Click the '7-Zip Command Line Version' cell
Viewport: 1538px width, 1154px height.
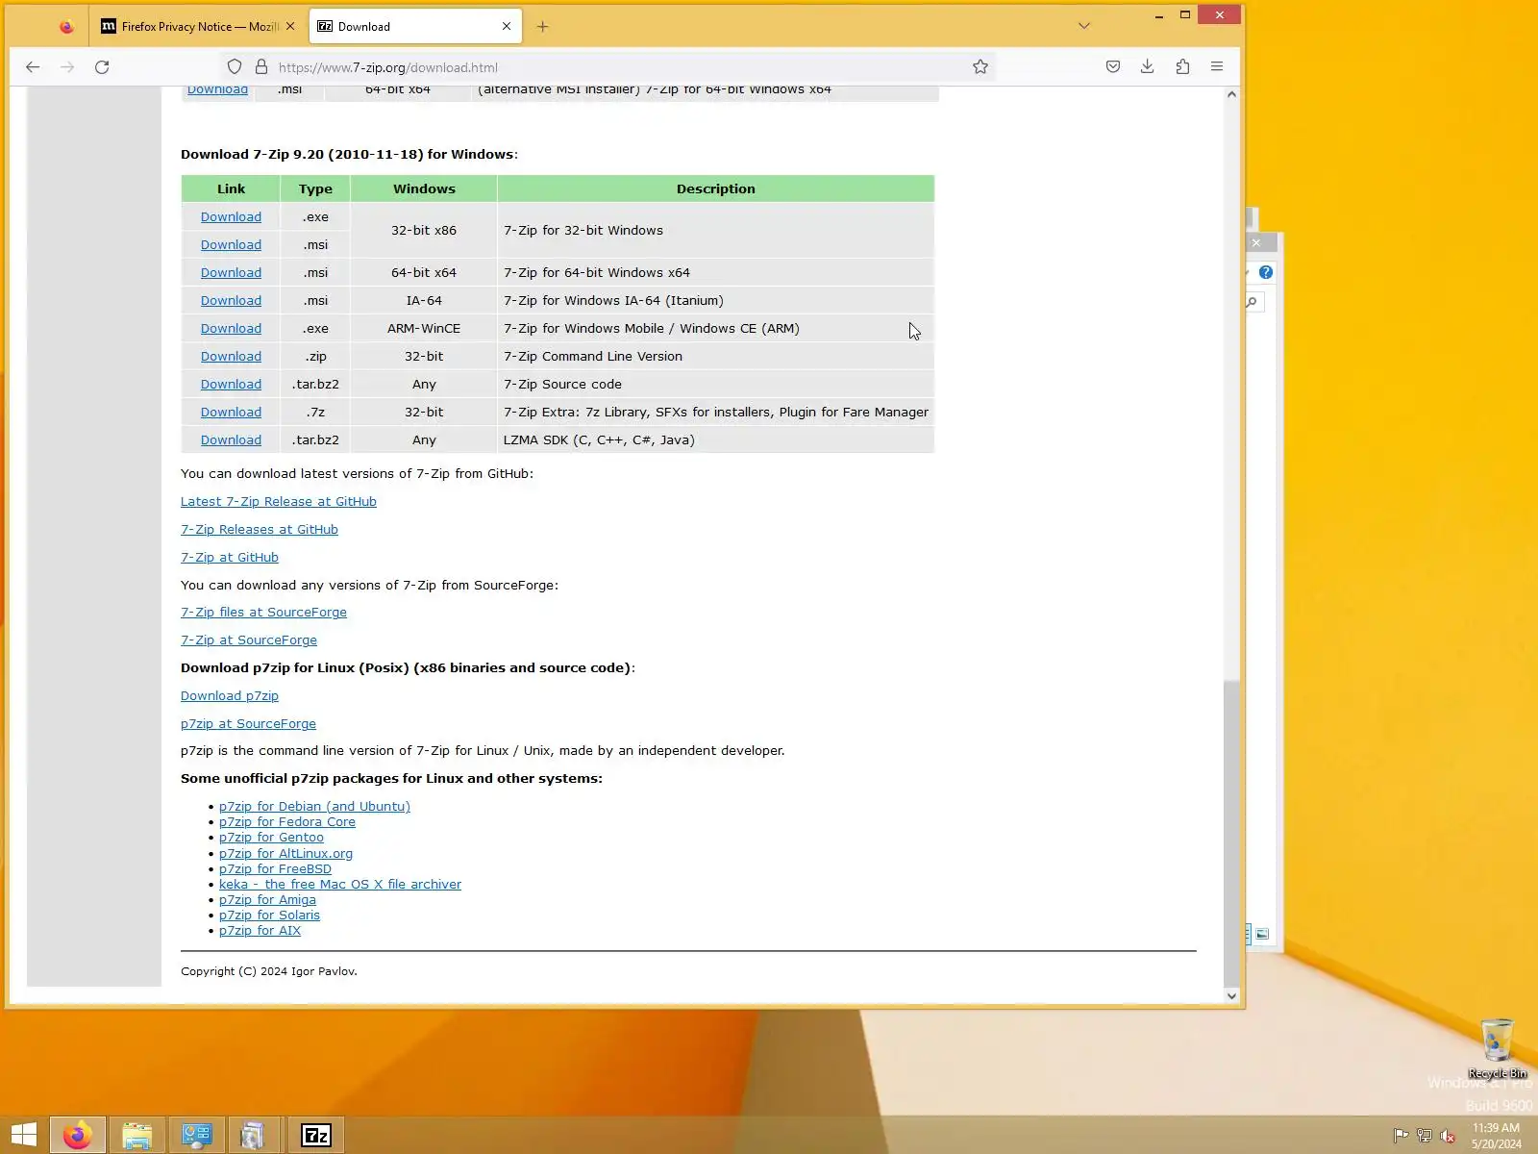coord(716,357)
